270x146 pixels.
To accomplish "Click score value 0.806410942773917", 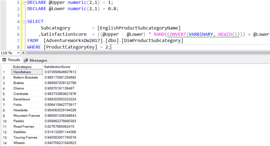I will click(60, 105).
